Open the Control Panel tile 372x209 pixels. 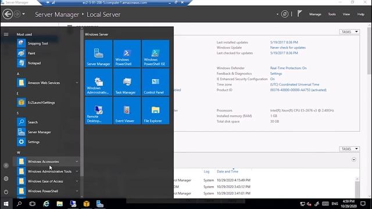pos(155,82)
